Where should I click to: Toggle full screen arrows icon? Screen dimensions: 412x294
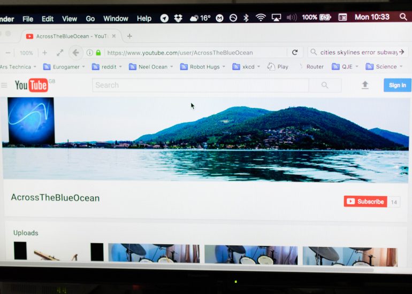point(60,53)
